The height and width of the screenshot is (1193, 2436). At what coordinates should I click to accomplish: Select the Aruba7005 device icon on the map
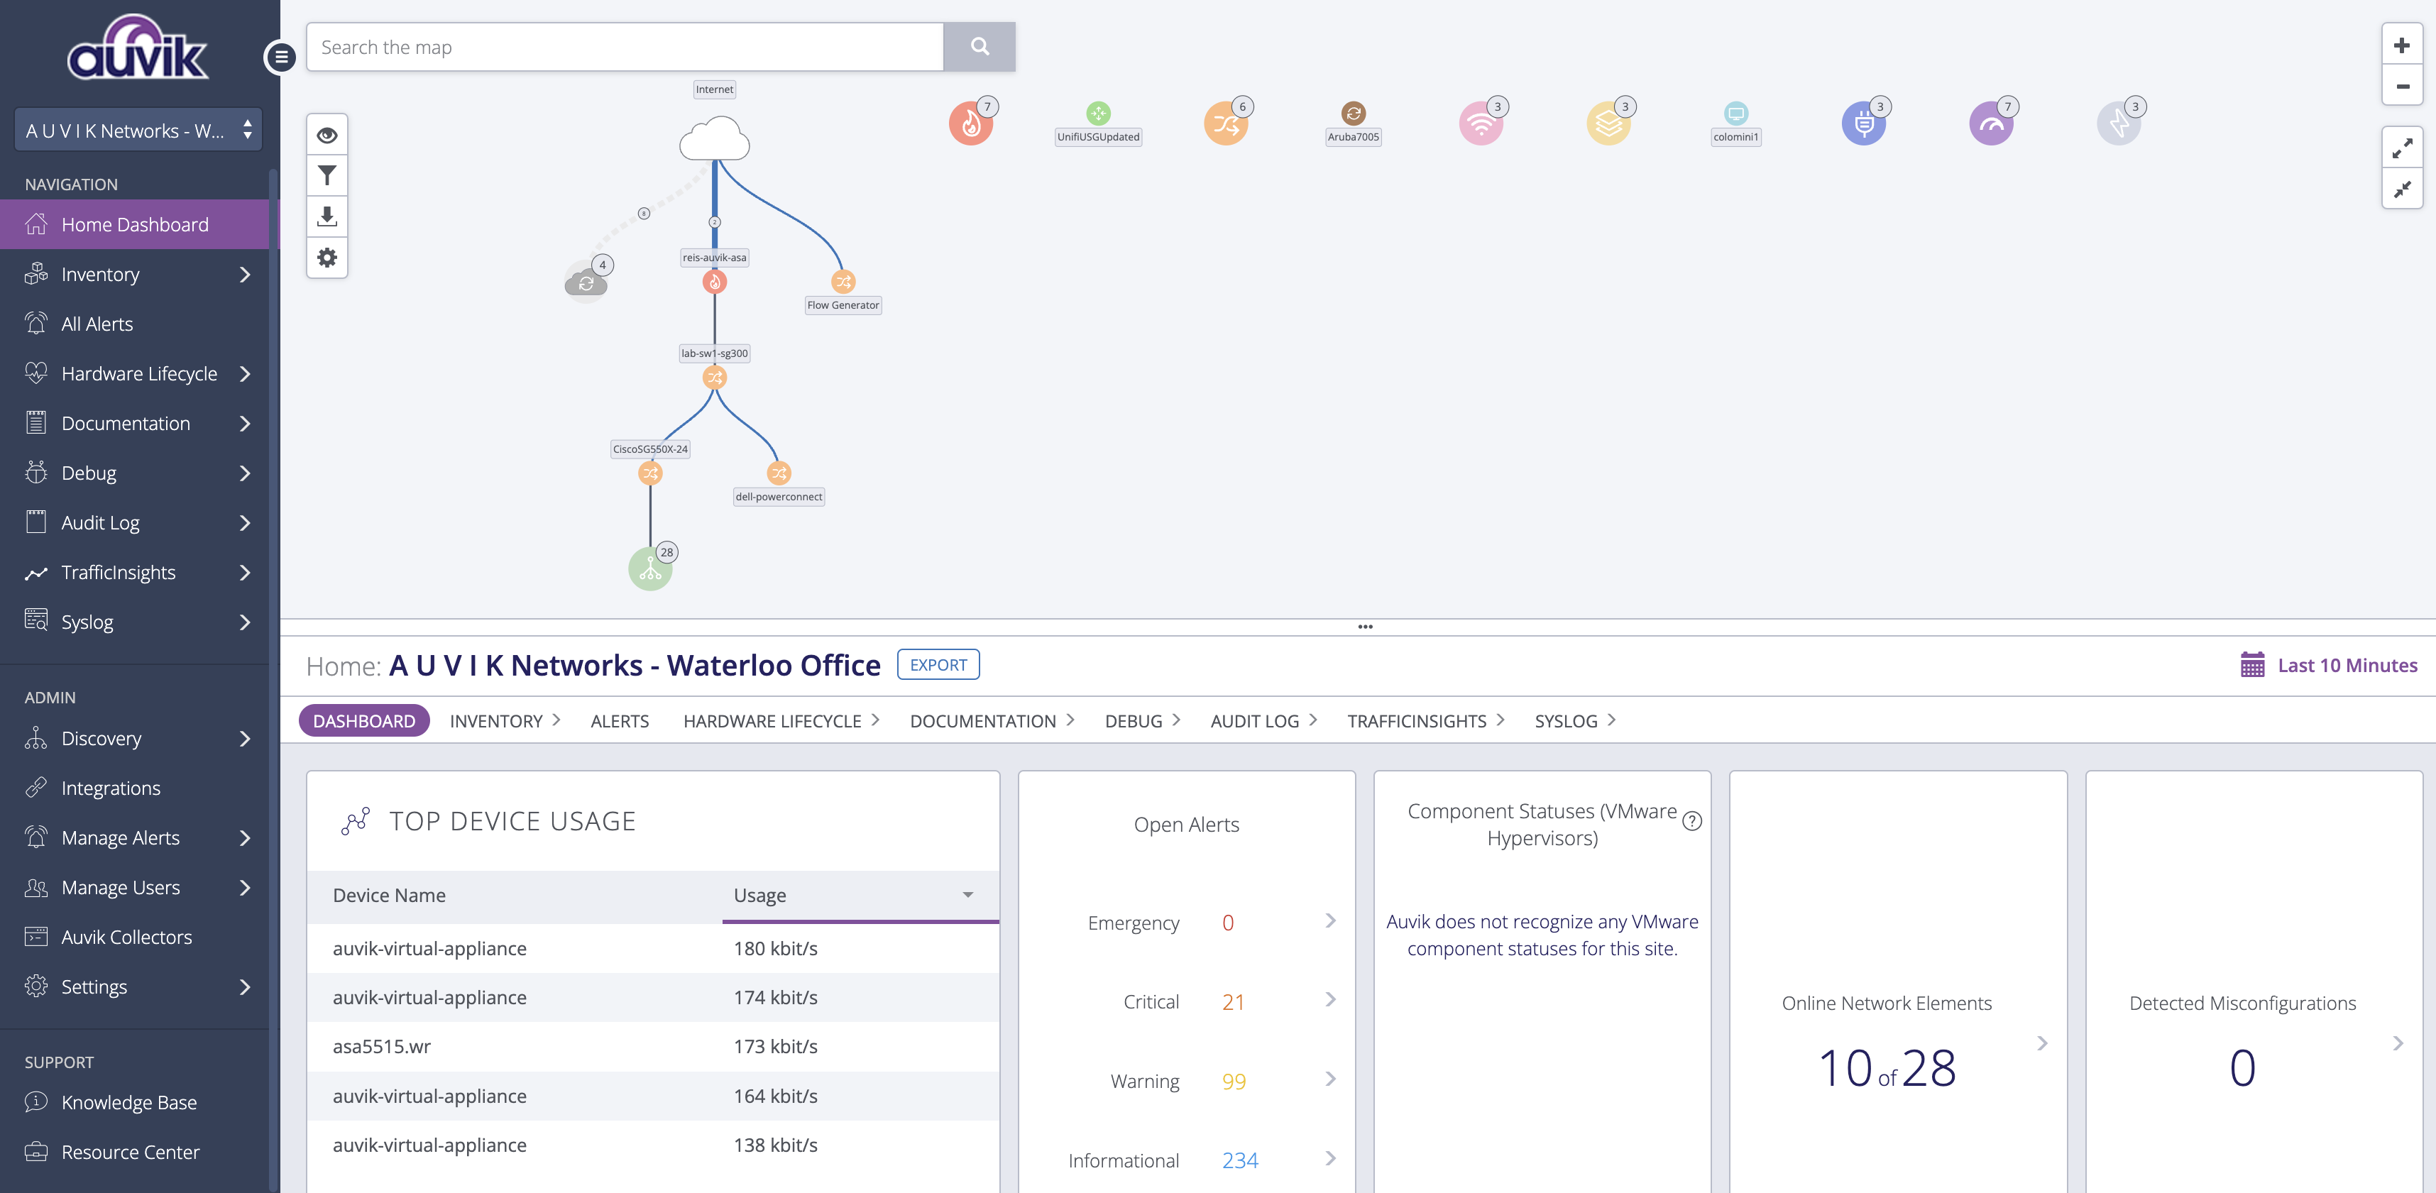tap(1354, 114)
